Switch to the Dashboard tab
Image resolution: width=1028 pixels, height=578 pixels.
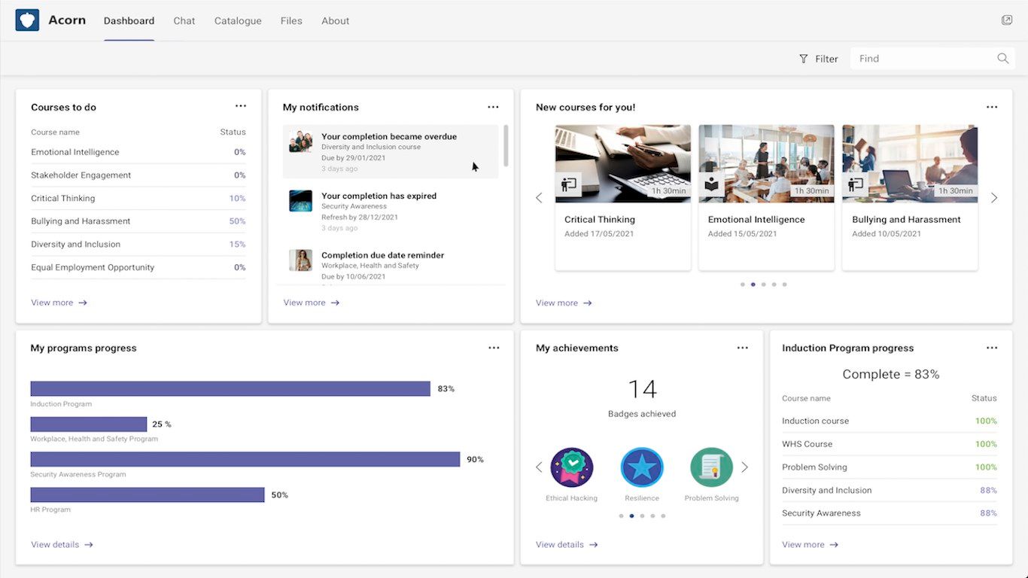pyautogui.click(x=129, y=21)
